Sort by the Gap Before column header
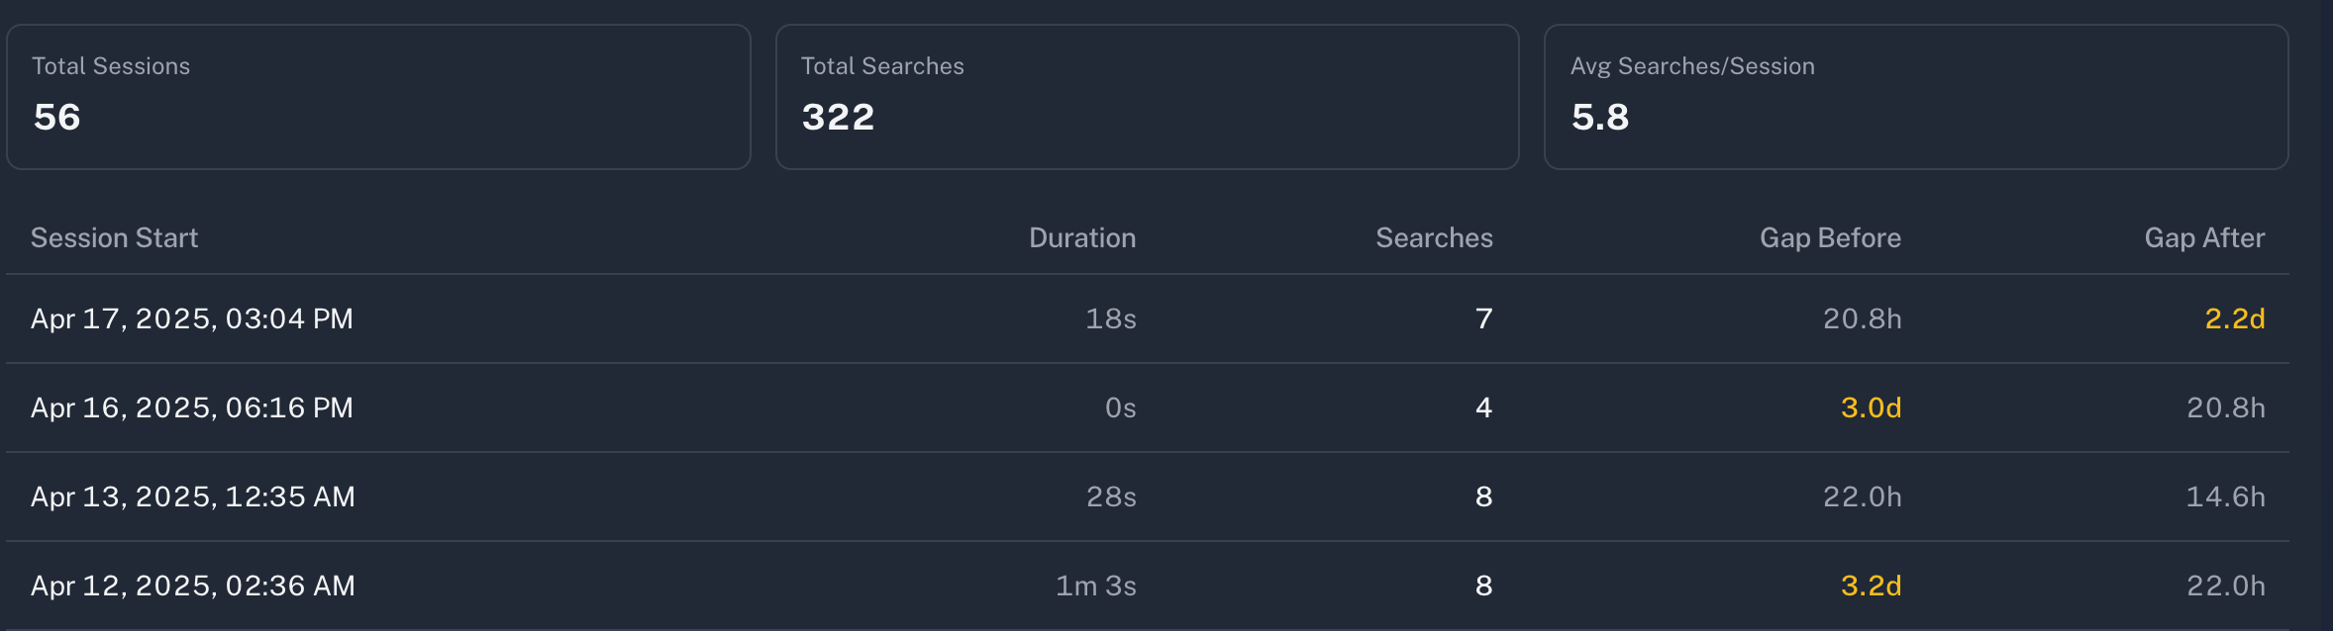Viewport: 2333px width, 631px height. click(1829, 238)
